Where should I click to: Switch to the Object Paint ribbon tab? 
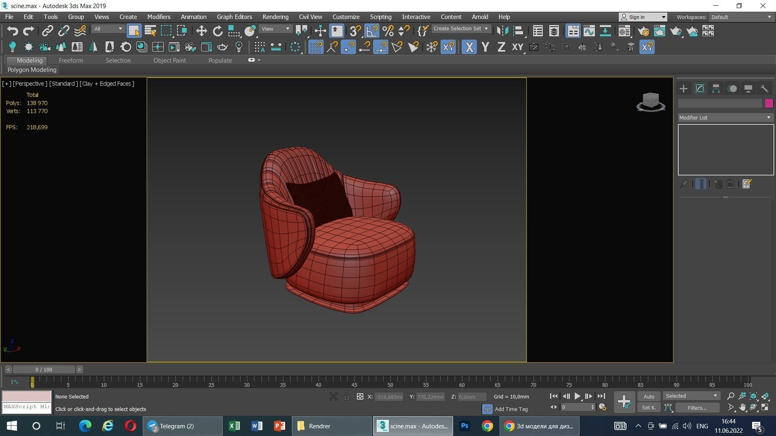click(x=169, y=61)
